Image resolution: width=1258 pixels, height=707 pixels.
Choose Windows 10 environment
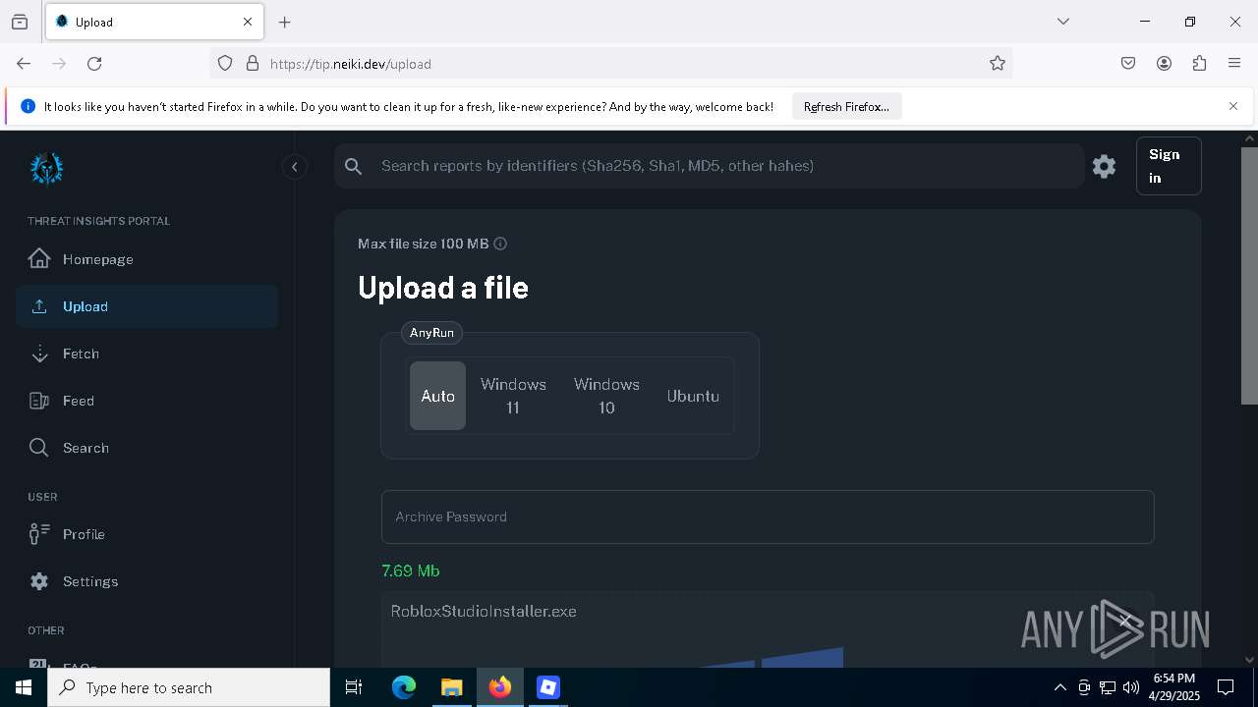(606, 396)
